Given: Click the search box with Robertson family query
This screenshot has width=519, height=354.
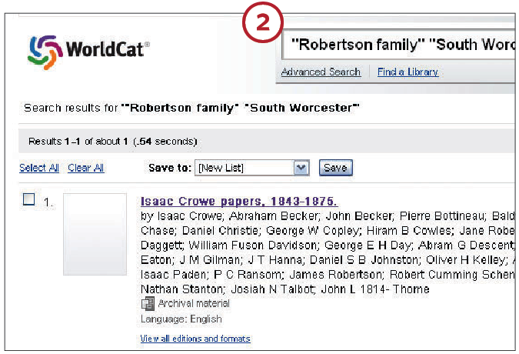Looking at the screenshot, I should (398, 45).
